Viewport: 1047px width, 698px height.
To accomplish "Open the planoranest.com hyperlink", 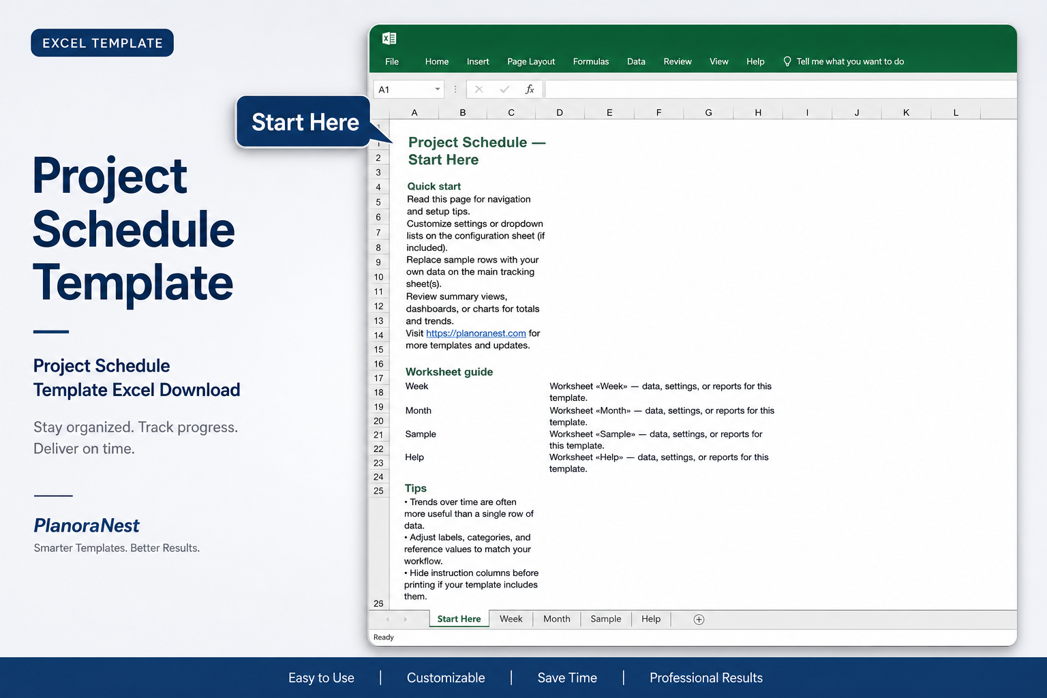I will click(476, 333).
